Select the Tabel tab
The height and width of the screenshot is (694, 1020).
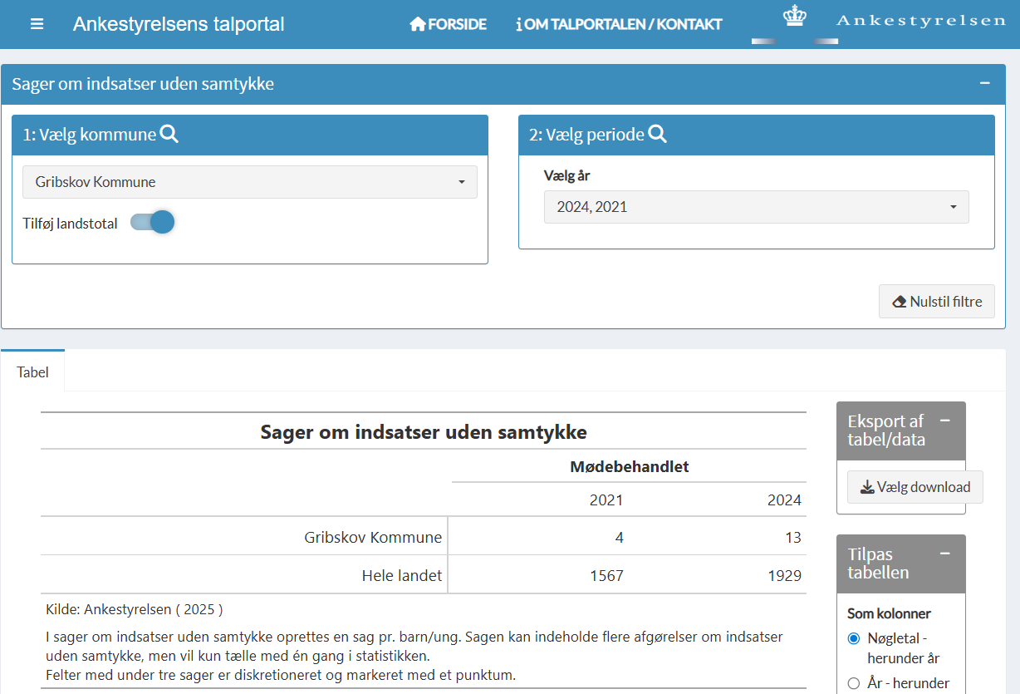(x=33, y=372)
